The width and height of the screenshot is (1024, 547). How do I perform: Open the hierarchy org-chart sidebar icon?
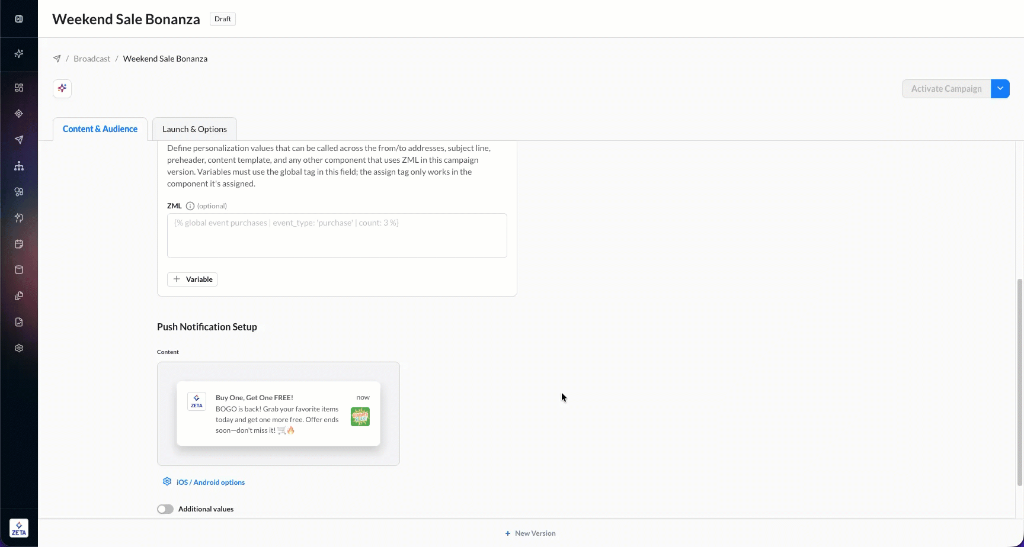tap(19, 166)
